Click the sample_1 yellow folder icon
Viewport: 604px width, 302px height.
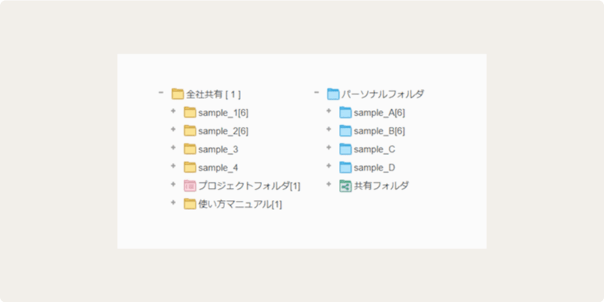click(190, 112)
